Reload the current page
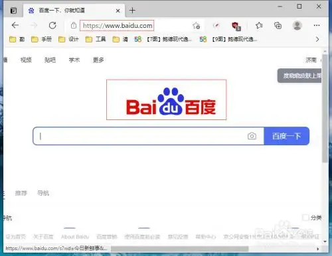 pos(52,25)
